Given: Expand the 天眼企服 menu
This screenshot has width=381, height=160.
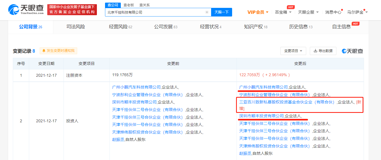Looking at the screenshot, I should point(308,12).
